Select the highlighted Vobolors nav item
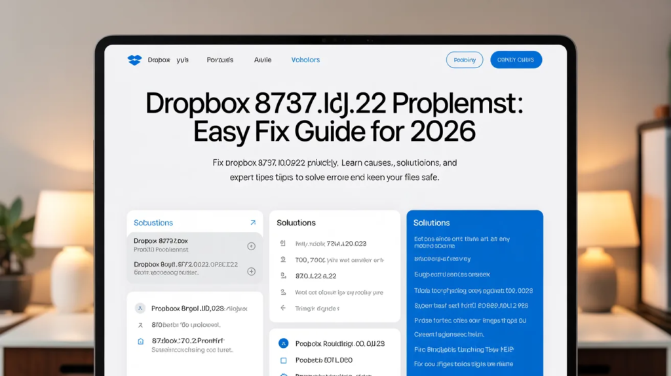The width and height of the screenshot is (671, 376). point(305,60)
